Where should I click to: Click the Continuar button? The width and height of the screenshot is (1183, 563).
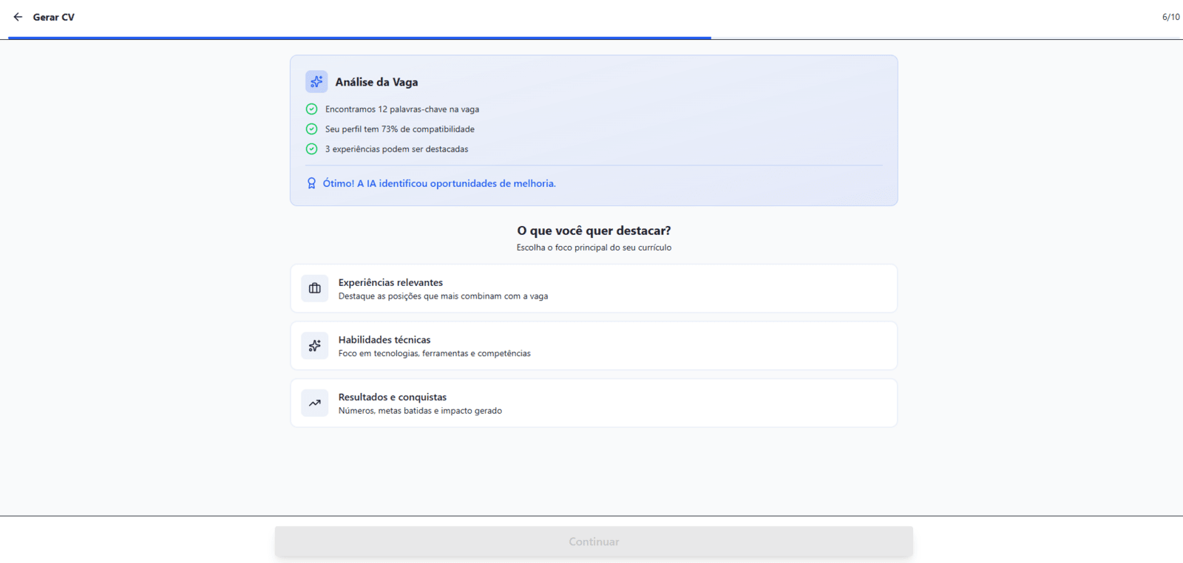point(594,542)
